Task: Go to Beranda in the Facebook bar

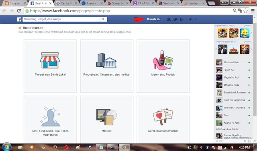Action: click(x=152, y=19)
